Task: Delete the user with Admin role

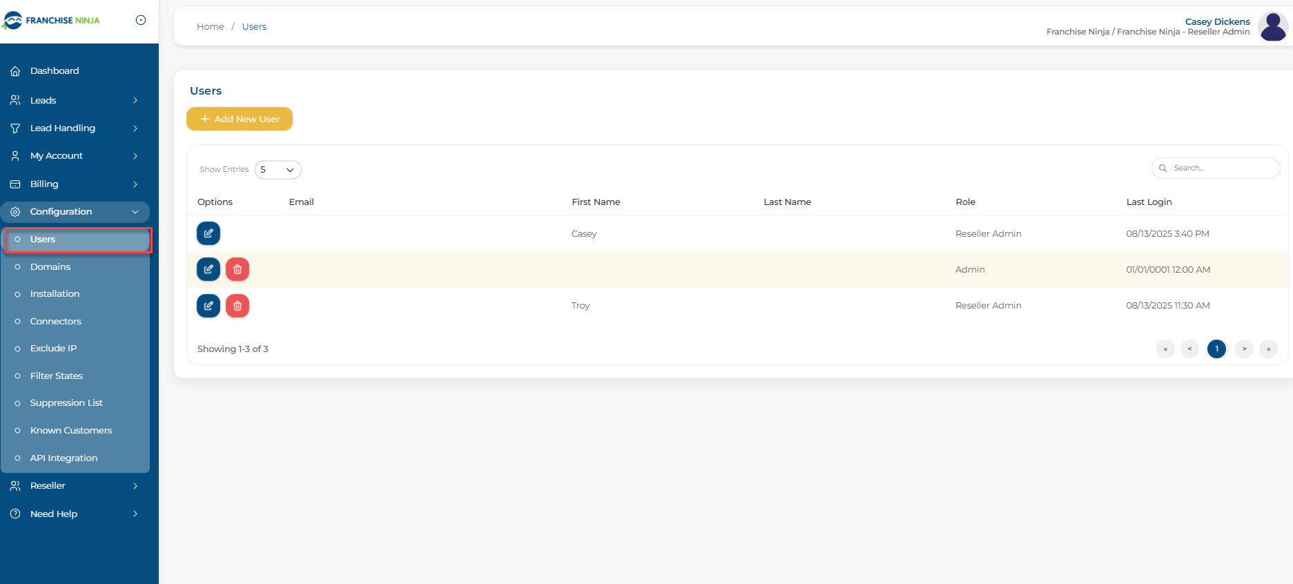Action: click(x=237, y=269)
